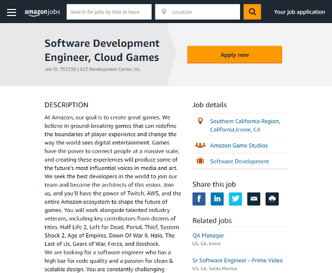Open Software Development category link
This screenshot has width=332, height=273.
click(x=240, y=161)
